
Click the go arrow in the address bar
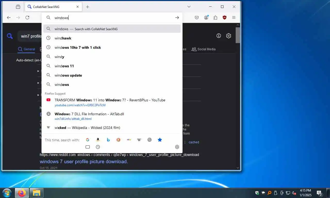177,18
